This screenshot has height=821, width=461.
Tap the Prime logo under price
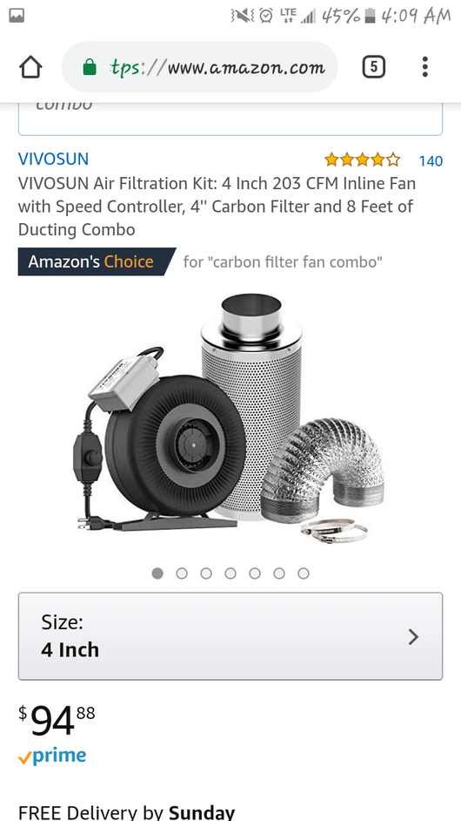51,757
